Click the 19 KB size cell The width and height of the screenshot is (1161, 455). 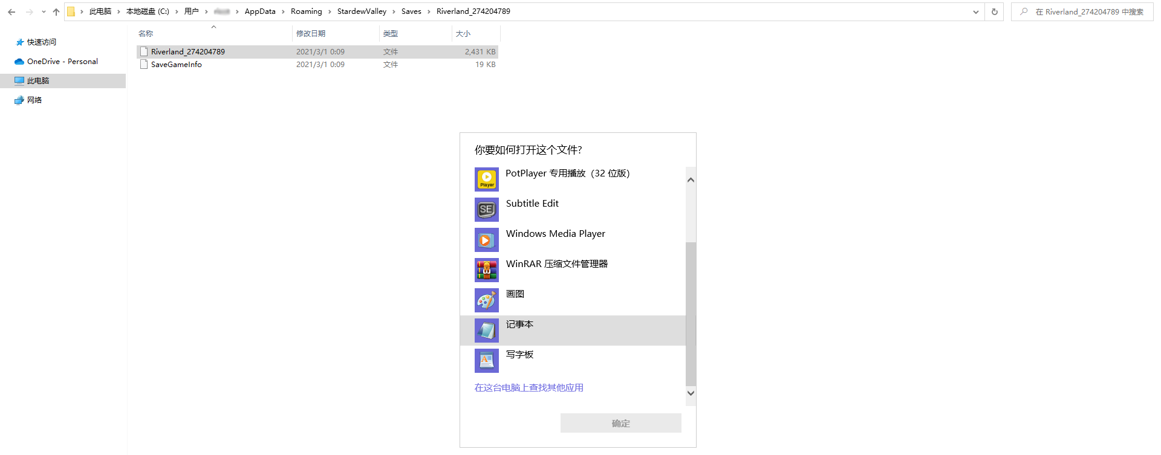(486, 65)
